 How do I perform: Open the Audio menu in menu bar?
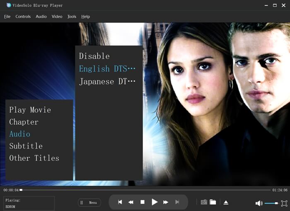click(x=41, y=17)
